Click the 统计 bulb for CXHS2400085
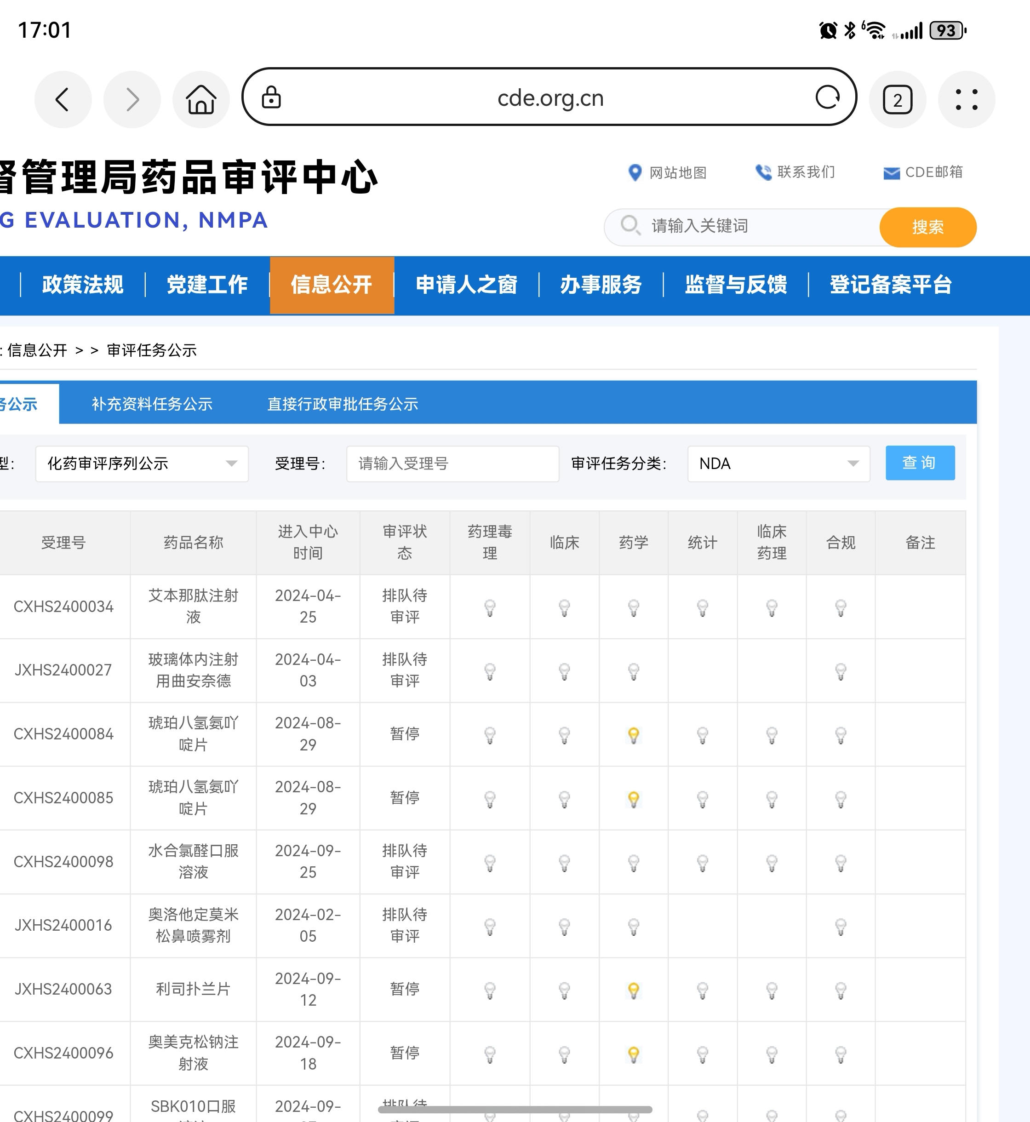This screenshot has height=1122, width=1030. [702, 799]
